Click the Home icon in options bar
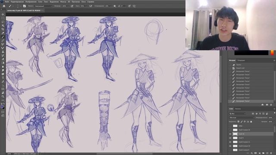 [x=4, y=6]
